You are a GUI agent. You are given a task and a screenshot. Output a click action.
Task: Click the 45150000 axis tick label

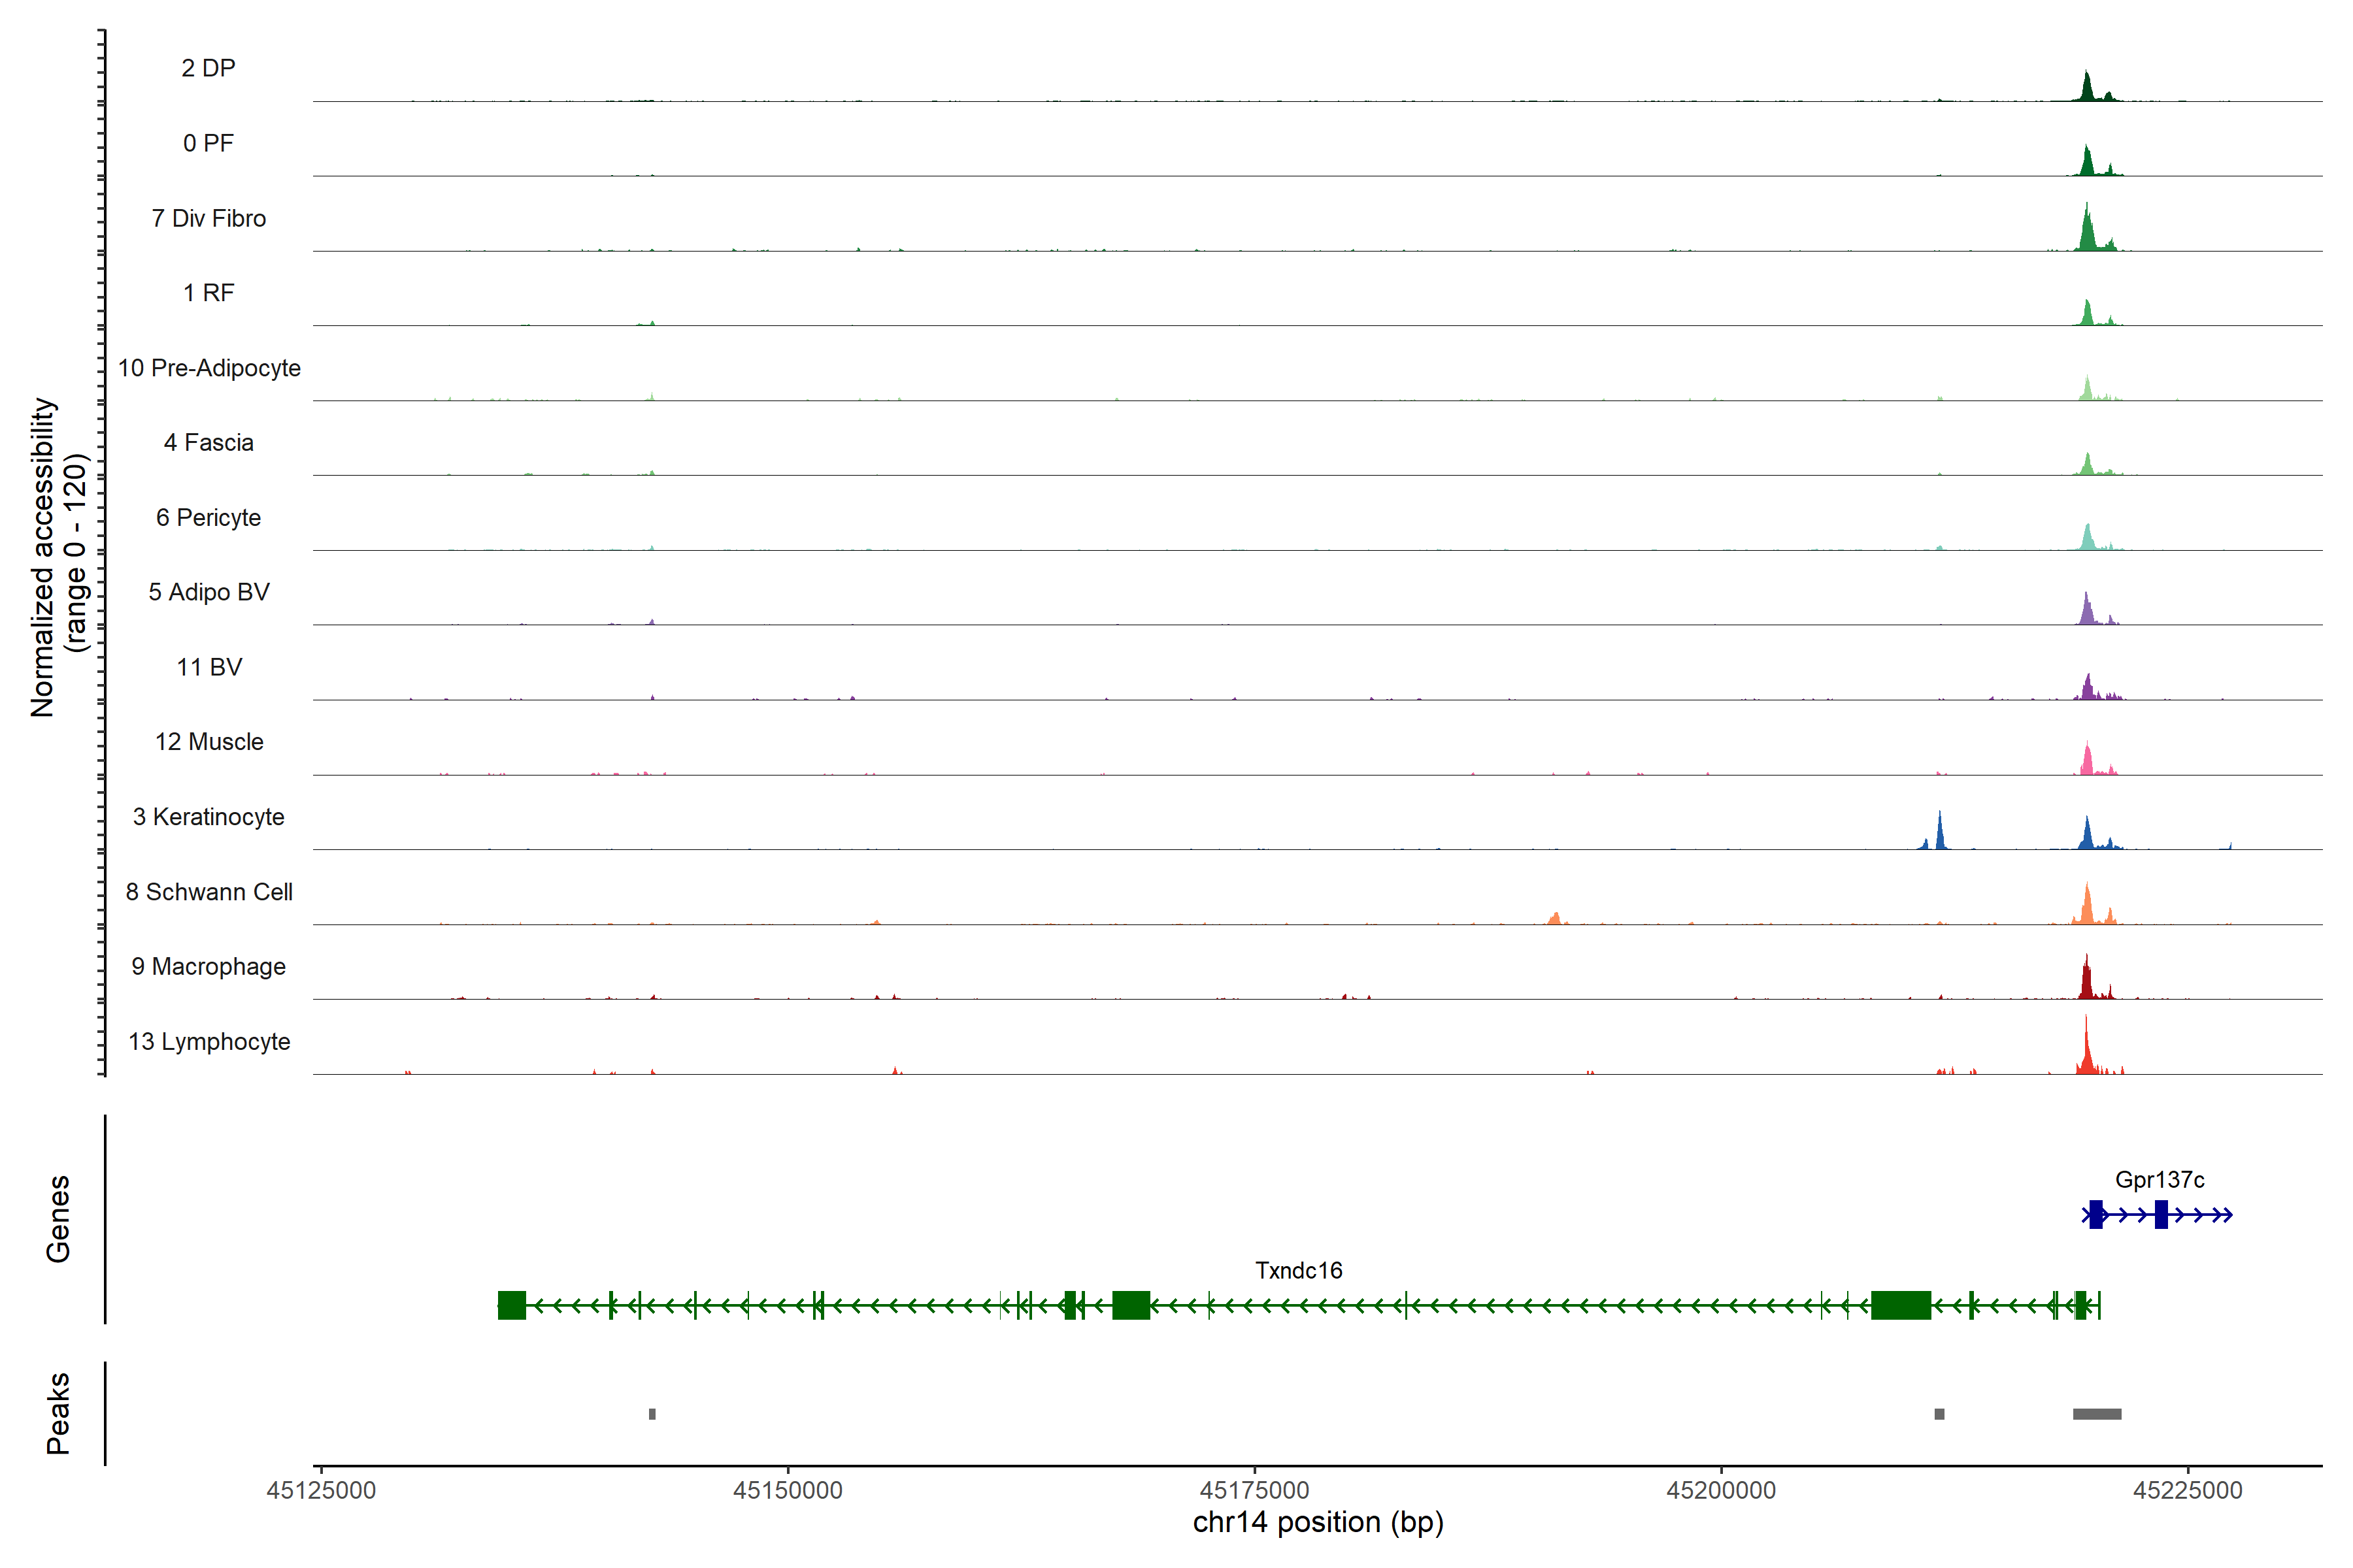[x=788, y=1490]
